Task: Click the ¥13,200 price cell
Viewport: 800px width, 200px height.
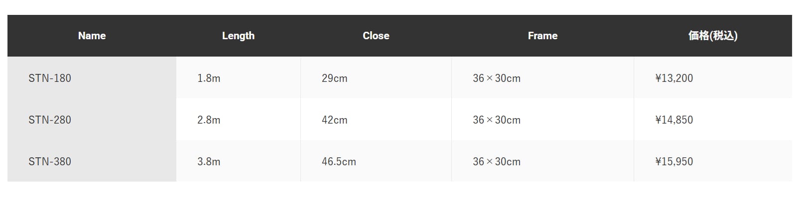Action: [x=674, y=78]
